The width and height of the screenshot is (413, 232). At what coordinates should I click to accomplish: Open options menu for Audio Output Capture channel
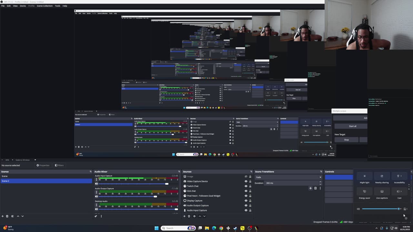click(96, 192)
